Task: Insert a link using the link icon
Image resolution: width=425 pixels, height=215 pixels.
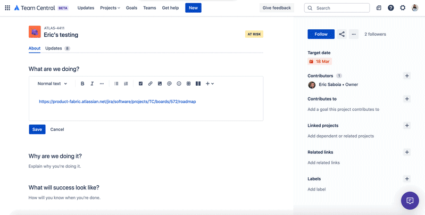Action: point(150,84)
